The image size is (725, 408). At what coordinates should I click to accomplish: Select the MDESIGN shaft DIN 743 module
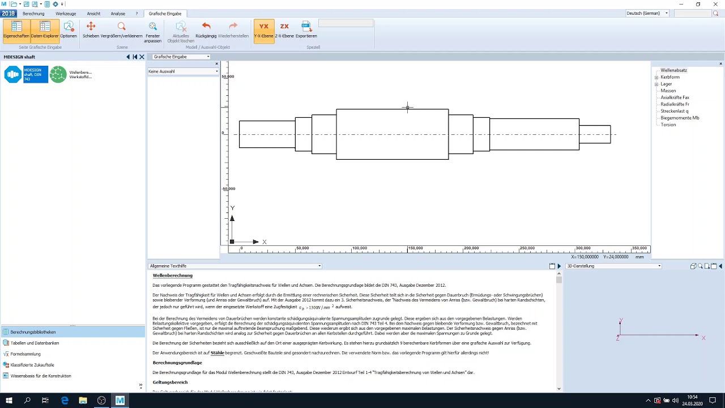coord(26,74)
